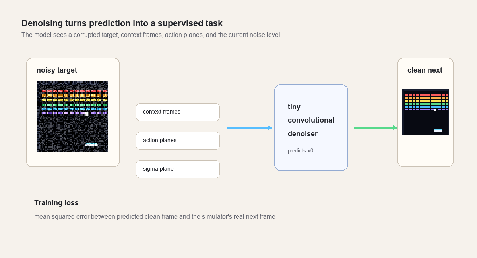Select the context frames box
This screenshot has width=477, height=258.
click(178, 112)
